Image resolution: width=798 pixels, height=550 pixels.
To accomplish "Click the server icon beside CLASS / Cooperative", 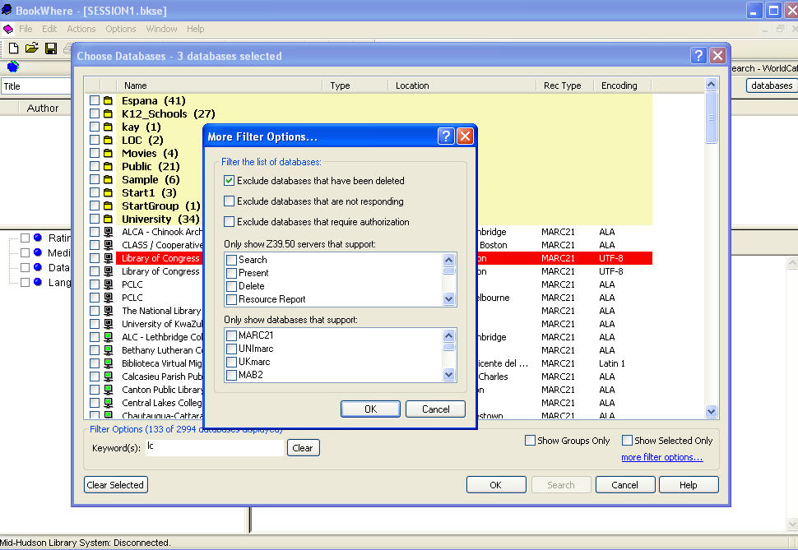I will (x=109, y=245).
